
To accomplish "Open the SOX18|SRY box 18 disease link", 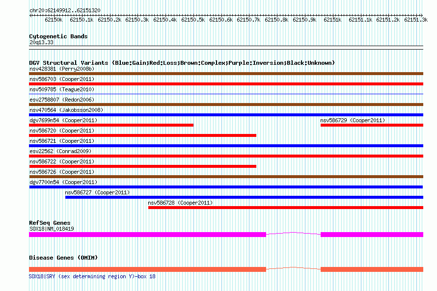I will click(92, 276).
